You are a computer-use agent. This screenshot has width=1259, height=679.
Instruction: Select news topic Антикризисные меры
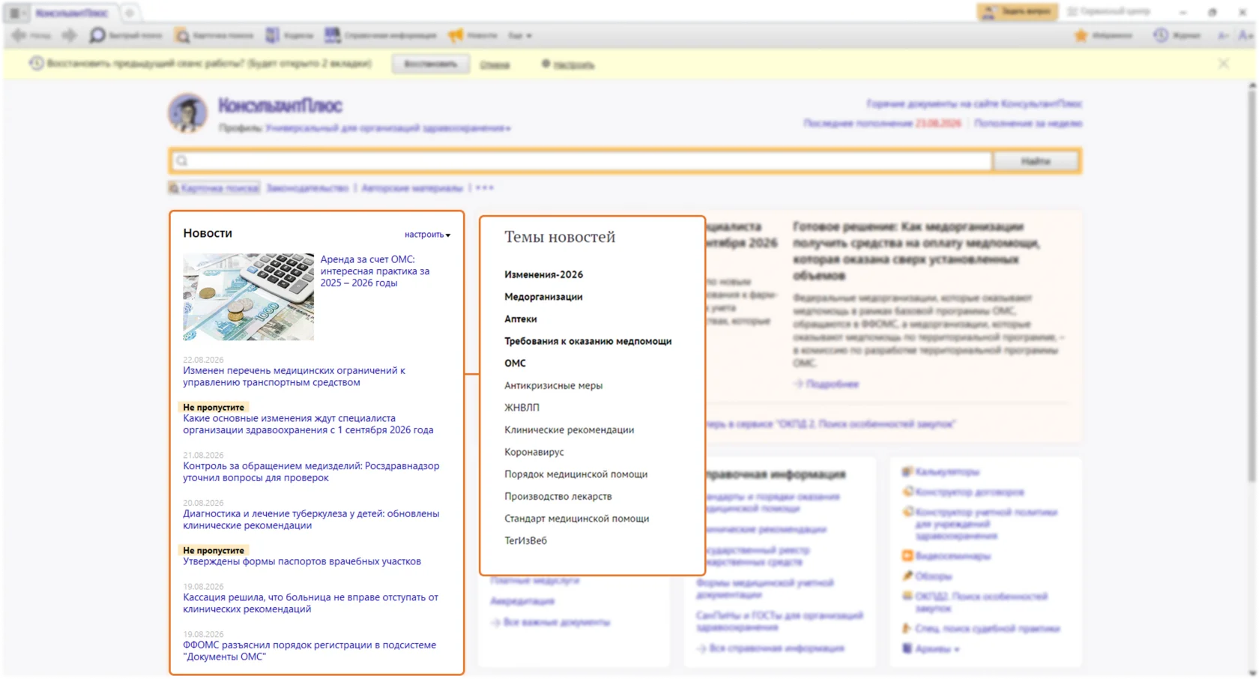coord(553,385)
